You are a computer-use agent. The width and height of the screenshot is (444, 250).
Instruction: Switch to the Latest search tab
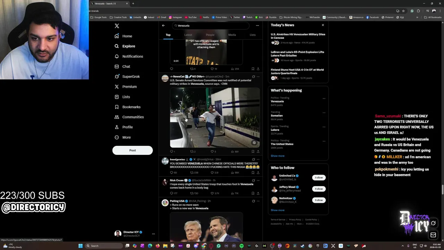pos(188,35)
